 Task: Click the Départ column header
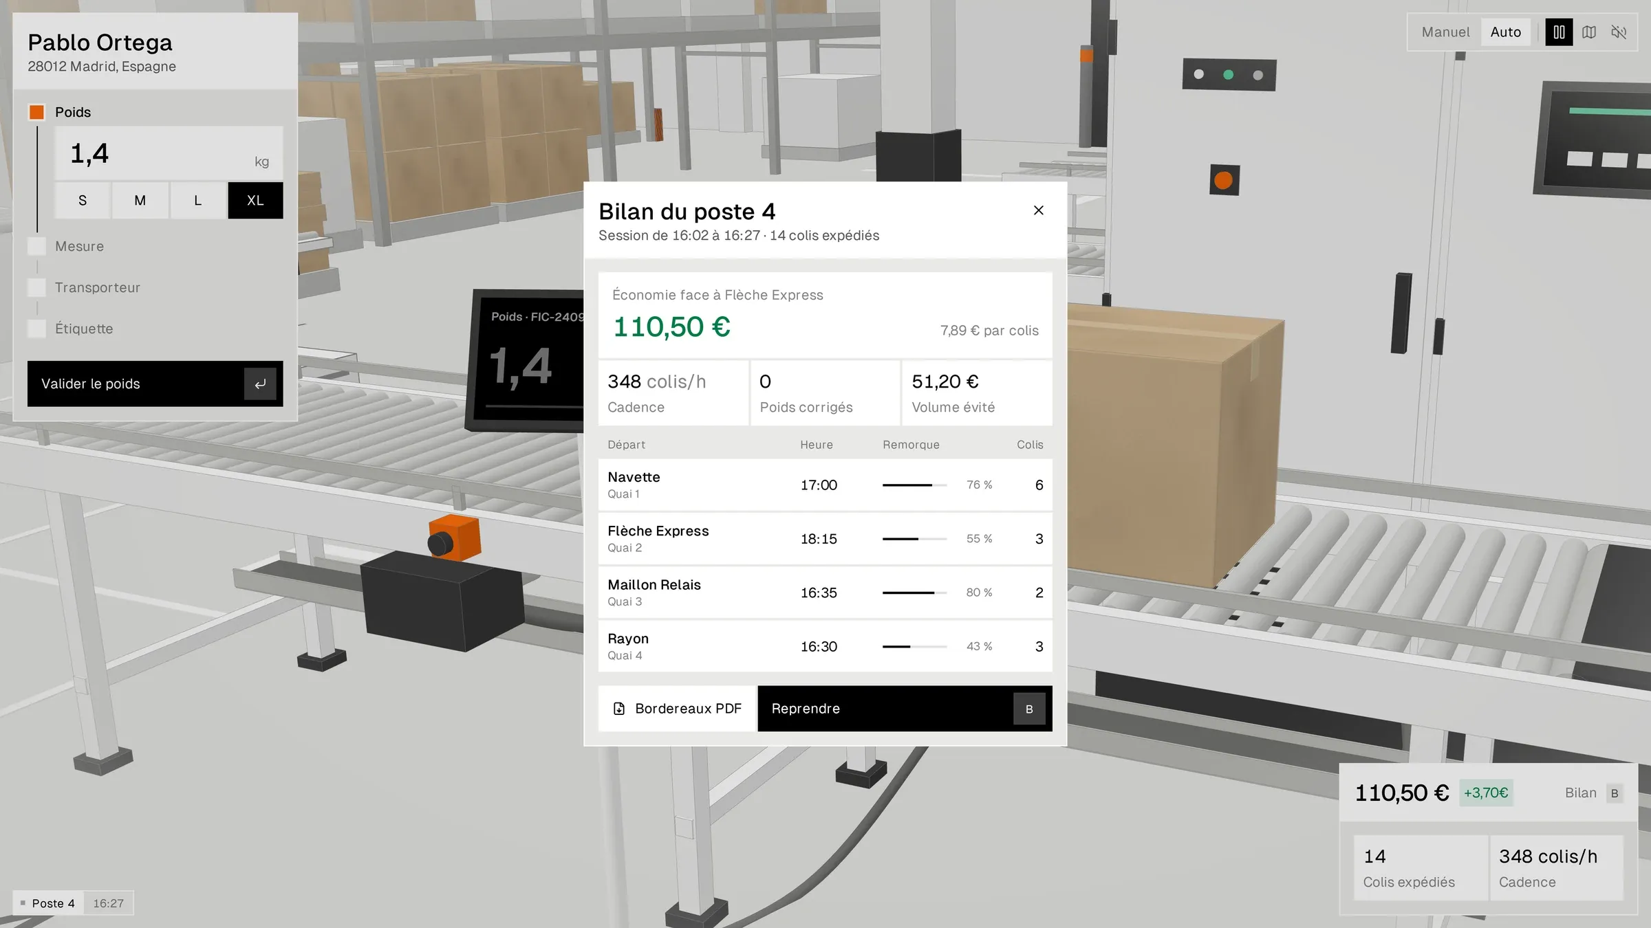point(626,445)
